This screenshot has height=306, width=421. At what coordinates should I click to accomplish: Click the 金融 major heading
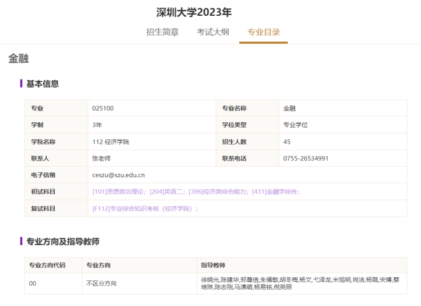pos(18,59)
